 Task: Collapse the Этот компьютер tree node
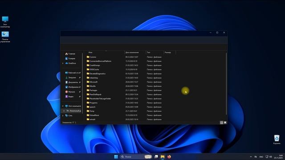pos(63,106)
